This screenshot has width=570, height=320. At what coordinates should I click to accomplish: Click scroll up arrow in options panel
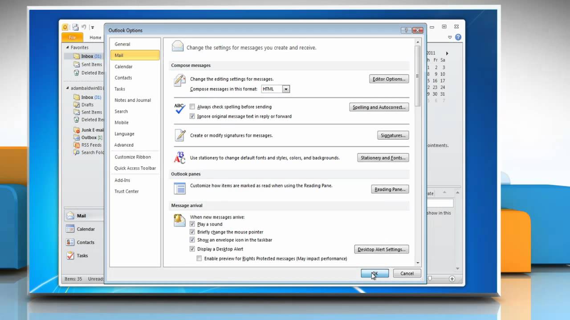pyautogui.click(x=418, y=42)
